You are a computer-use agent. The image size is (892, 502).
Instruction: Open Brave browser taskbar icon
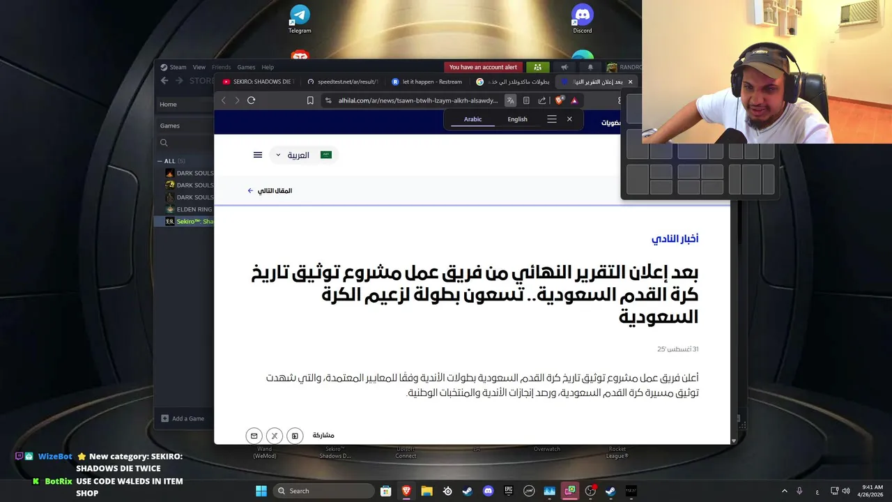(x=406, y=491)
